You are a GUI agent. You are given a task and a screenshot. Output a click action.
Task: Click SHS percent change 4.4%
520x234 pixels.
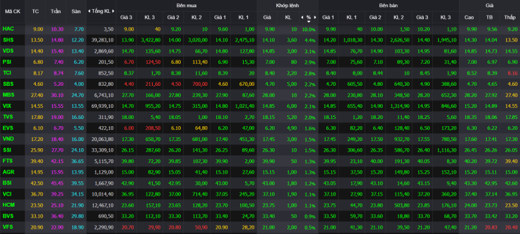(310, 40)
